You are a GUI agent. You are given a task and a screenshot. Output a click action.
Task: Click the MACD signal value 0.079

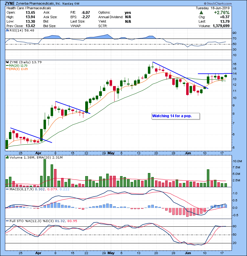click(x=52, y=189)
